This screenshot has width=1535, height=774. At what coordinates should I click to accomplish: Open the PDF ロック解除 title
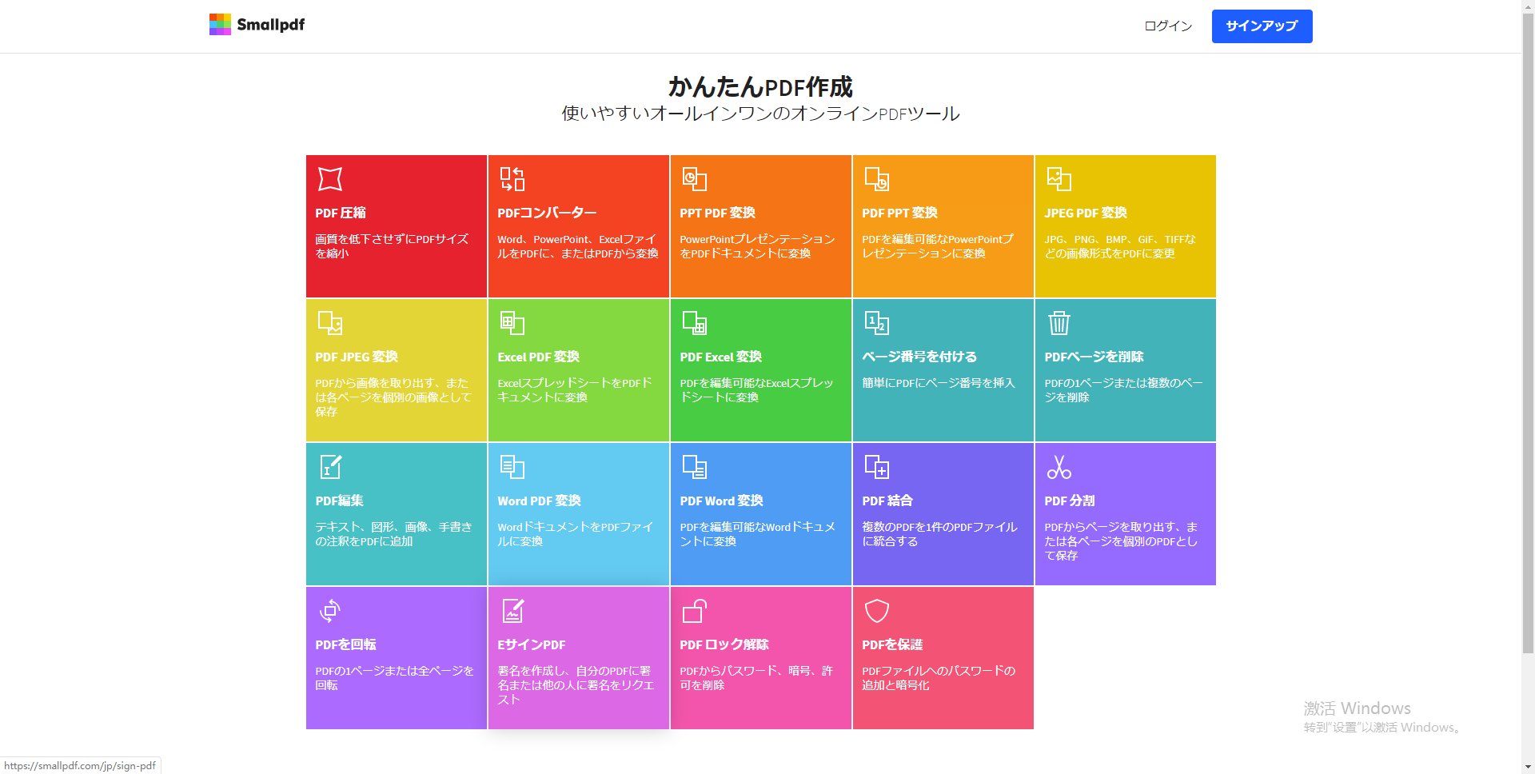pyautogui.click(x=724, y=644)
